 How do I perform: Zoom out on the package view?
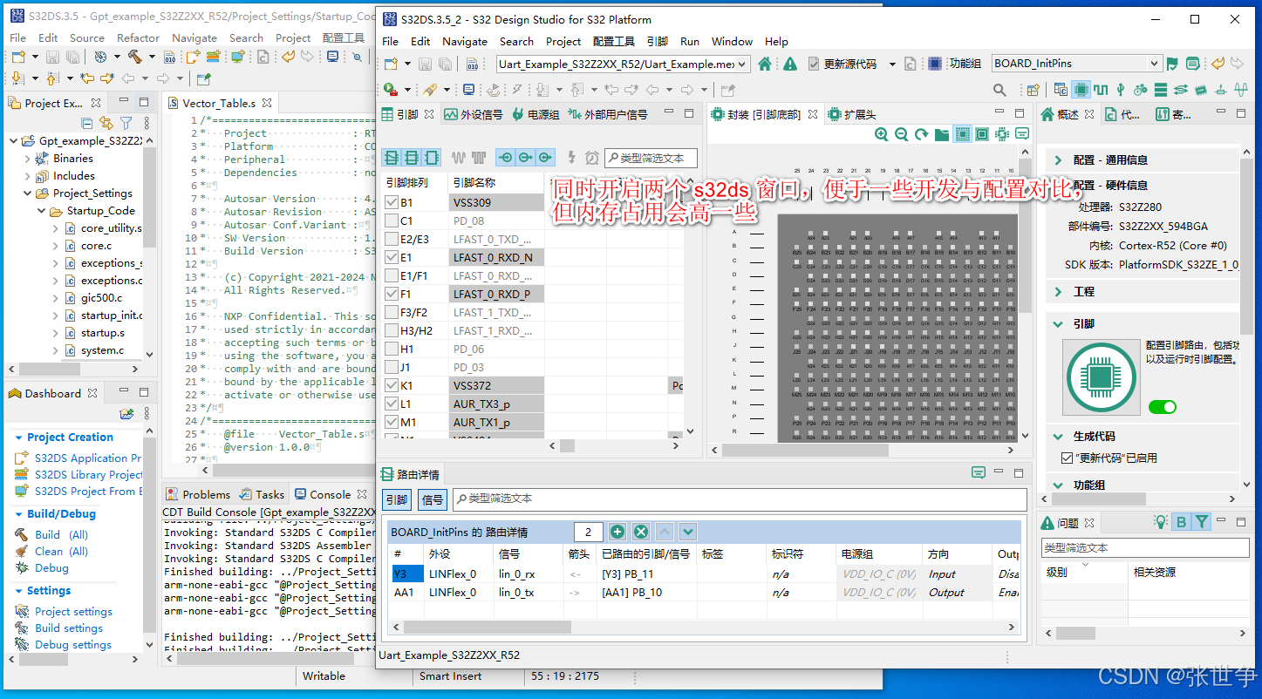(901, 134)
